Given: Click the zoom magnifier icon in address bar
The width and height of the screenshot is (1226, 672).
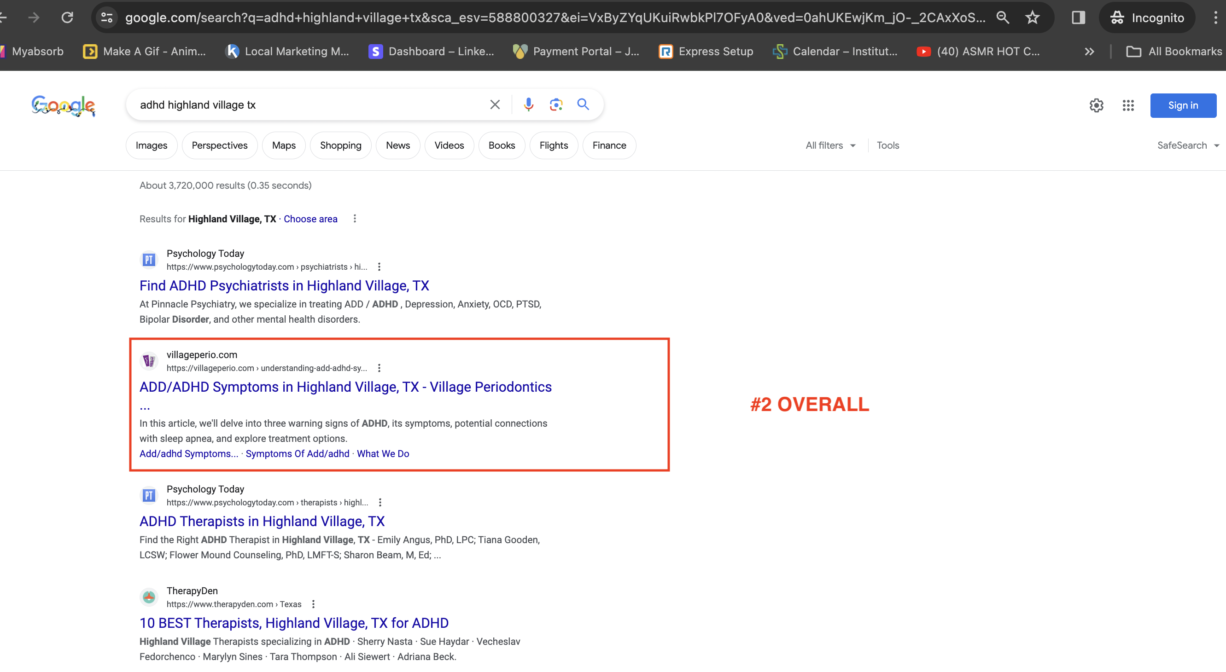Looking at the screenshot, I should pyautogui.click(x=1002, y=17).
